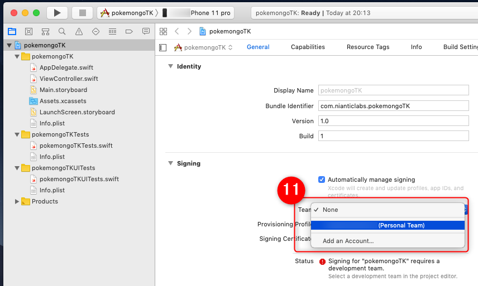Click the red signing error icon

pyautogui.click(x=322, y=261)
